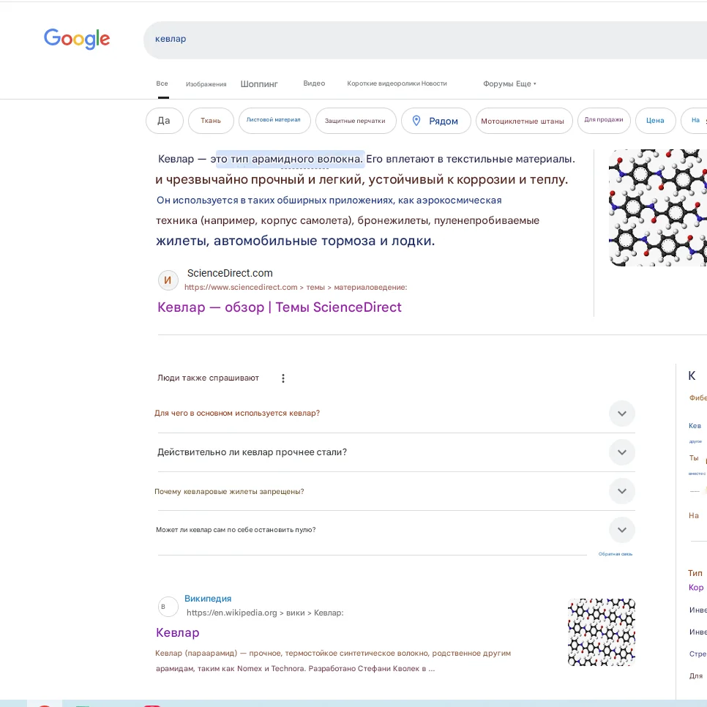Image resolution: width=707 pixels, height=707 pixels.
Task: Click the Wikipedia result molecule thumbnail
Action: coord(602,632)
